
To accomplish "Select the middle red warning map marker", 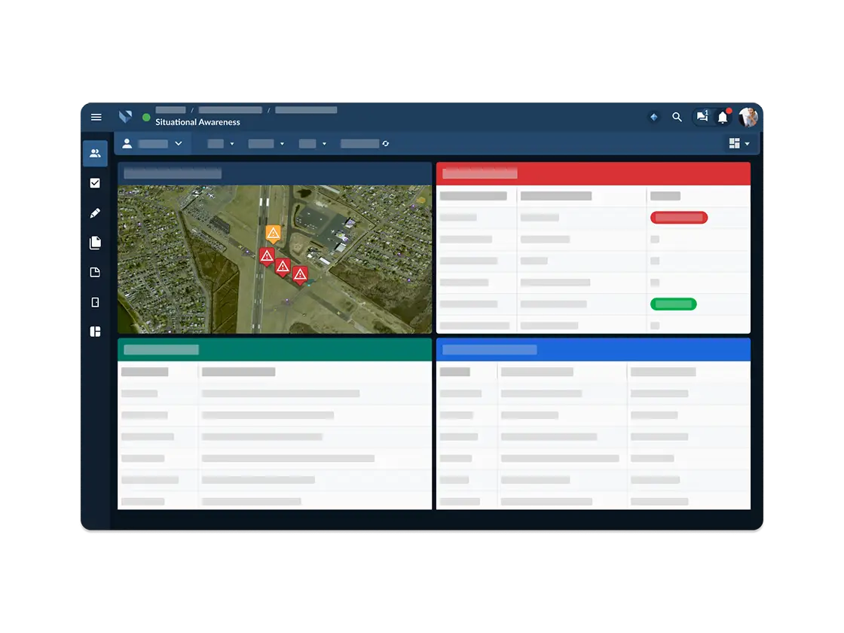I will coord(283,267).
